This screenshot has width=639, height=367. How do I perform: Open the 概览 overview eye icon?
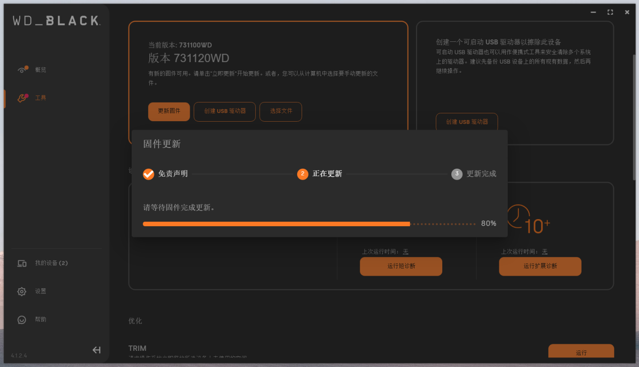(x=22, y=70)
